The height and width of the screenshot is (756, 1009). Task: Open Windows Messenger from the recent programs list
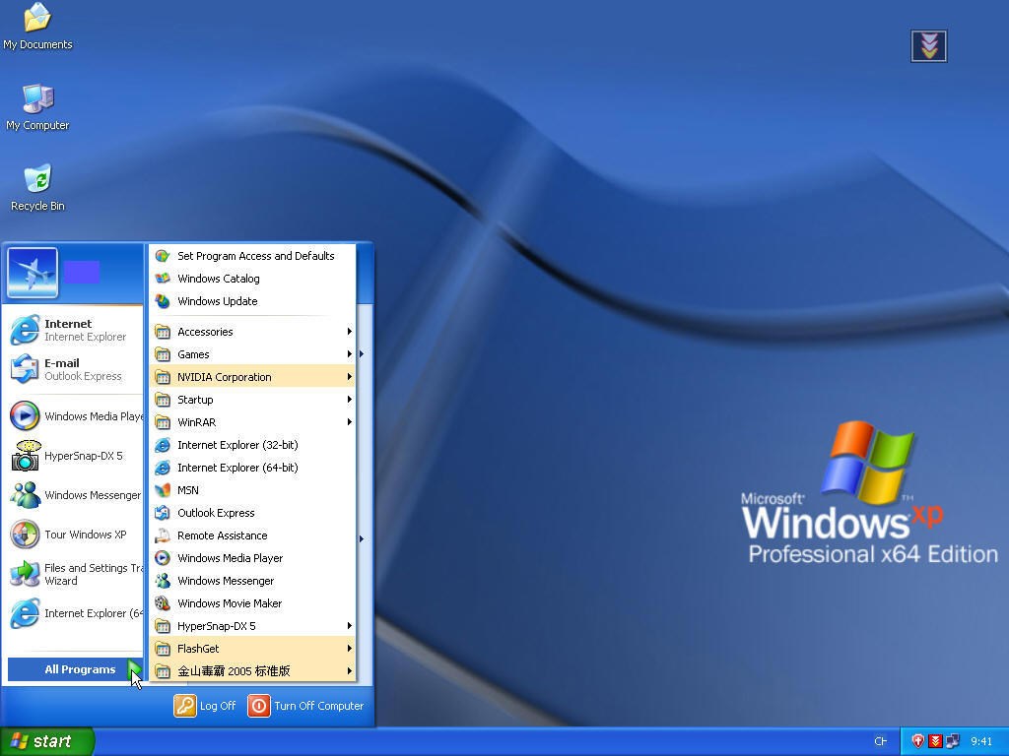(75, 495)
